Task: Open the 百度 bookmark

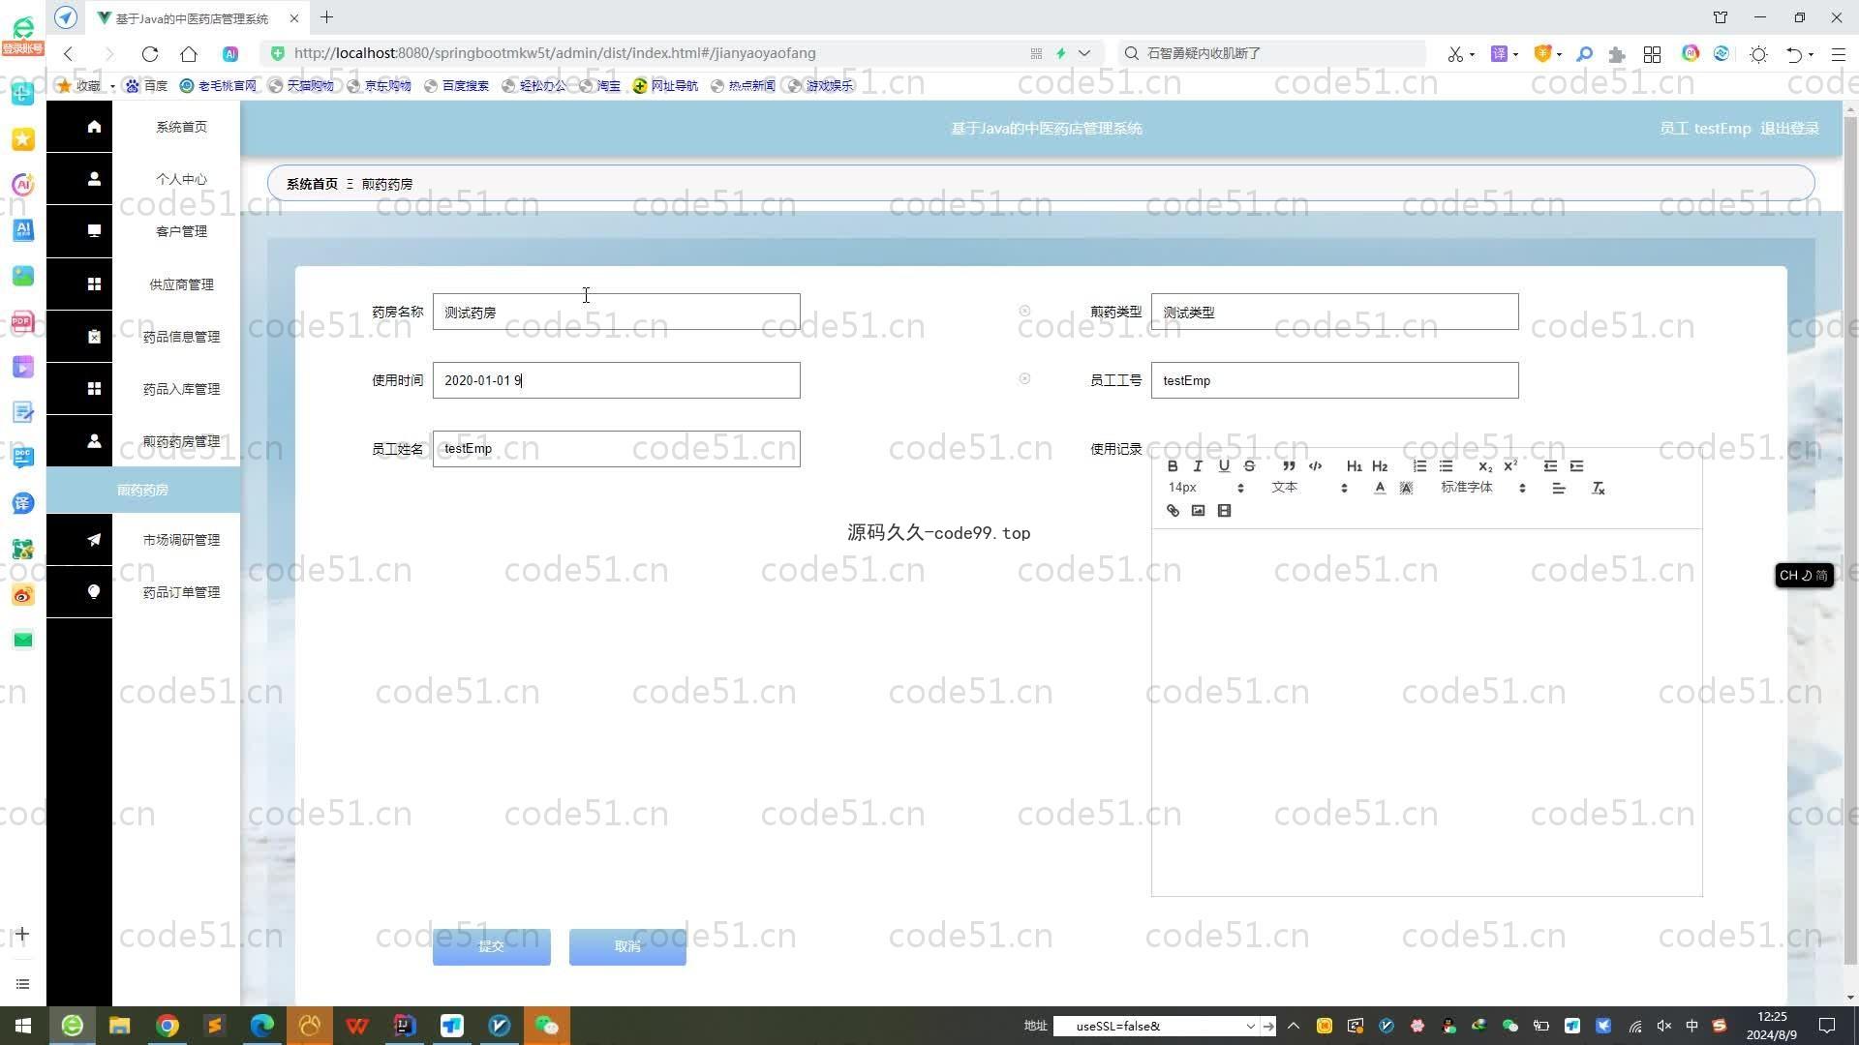Action: (147, 86)
